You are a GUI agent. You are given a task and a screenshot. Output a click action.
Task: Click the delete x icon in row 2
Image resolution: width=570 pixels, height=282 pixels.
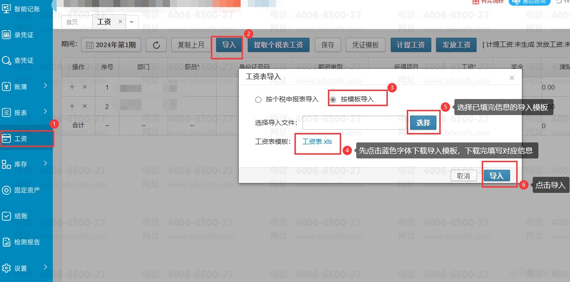[x=85, y=107]
